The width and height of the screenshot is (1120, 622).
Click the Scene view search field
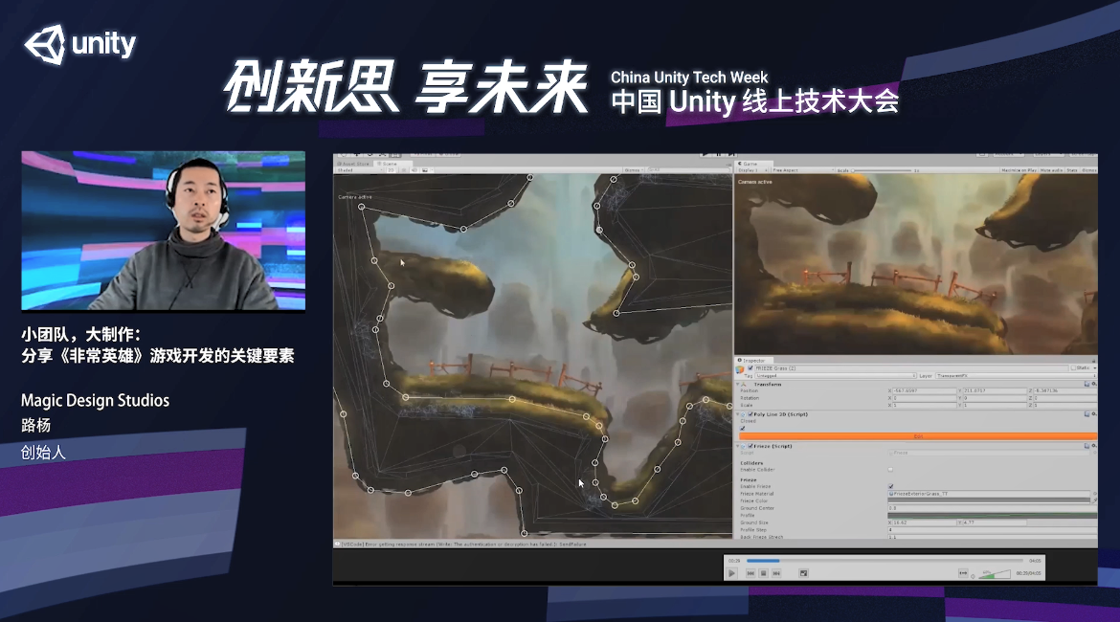(688, 170)
